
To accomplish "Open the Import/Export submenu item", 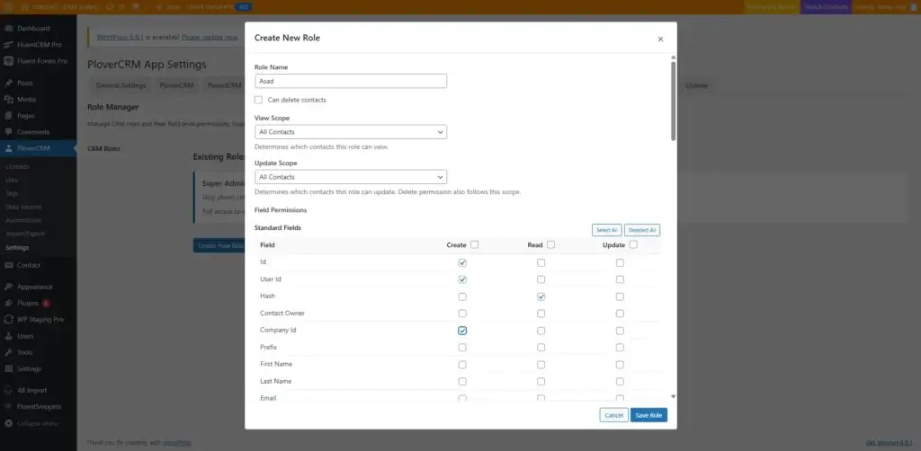I will tap(25, 234).
